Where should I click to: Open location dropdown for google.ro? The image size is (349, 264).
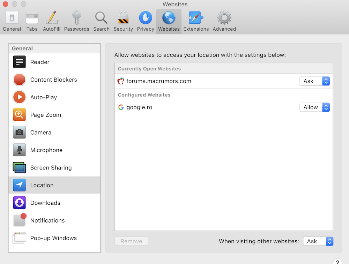pos(314,107)
